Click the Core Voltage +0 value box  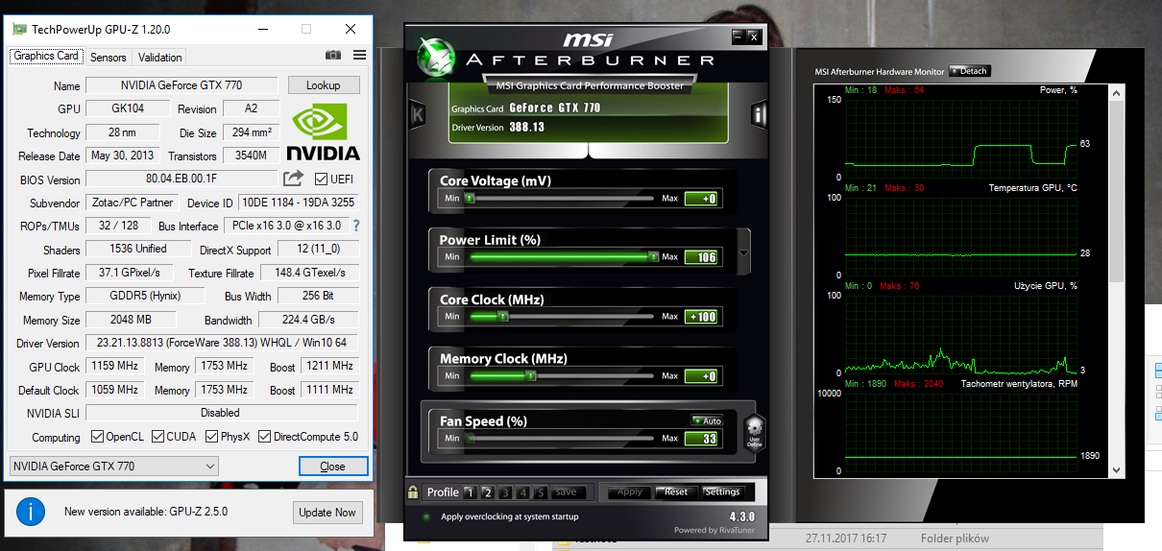point(701,199)
